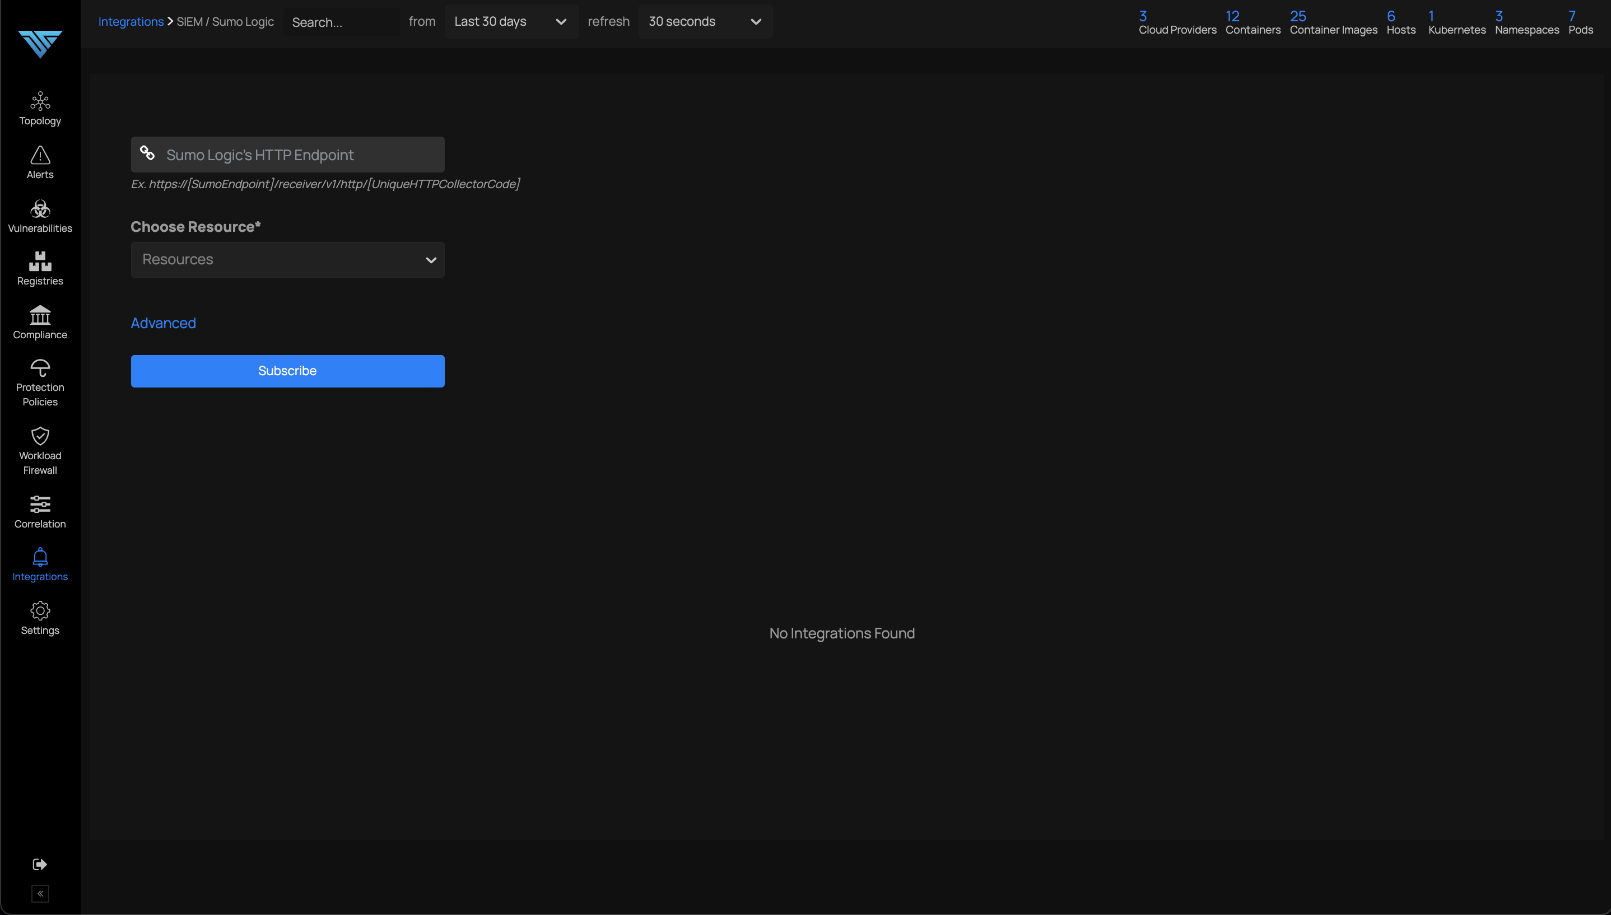
Task: View the 3 Namespaces
Action: click(x=1527, y=22)
